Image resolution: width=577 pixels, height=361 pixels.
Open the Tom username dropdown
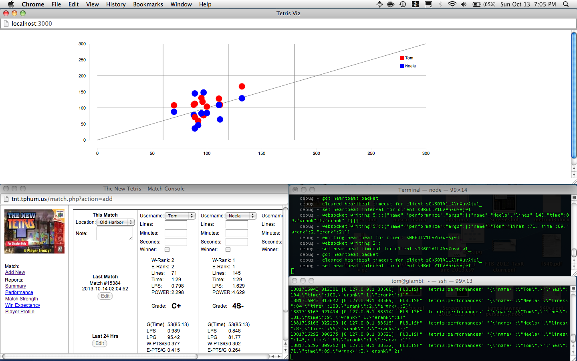(x=180, y=216)
